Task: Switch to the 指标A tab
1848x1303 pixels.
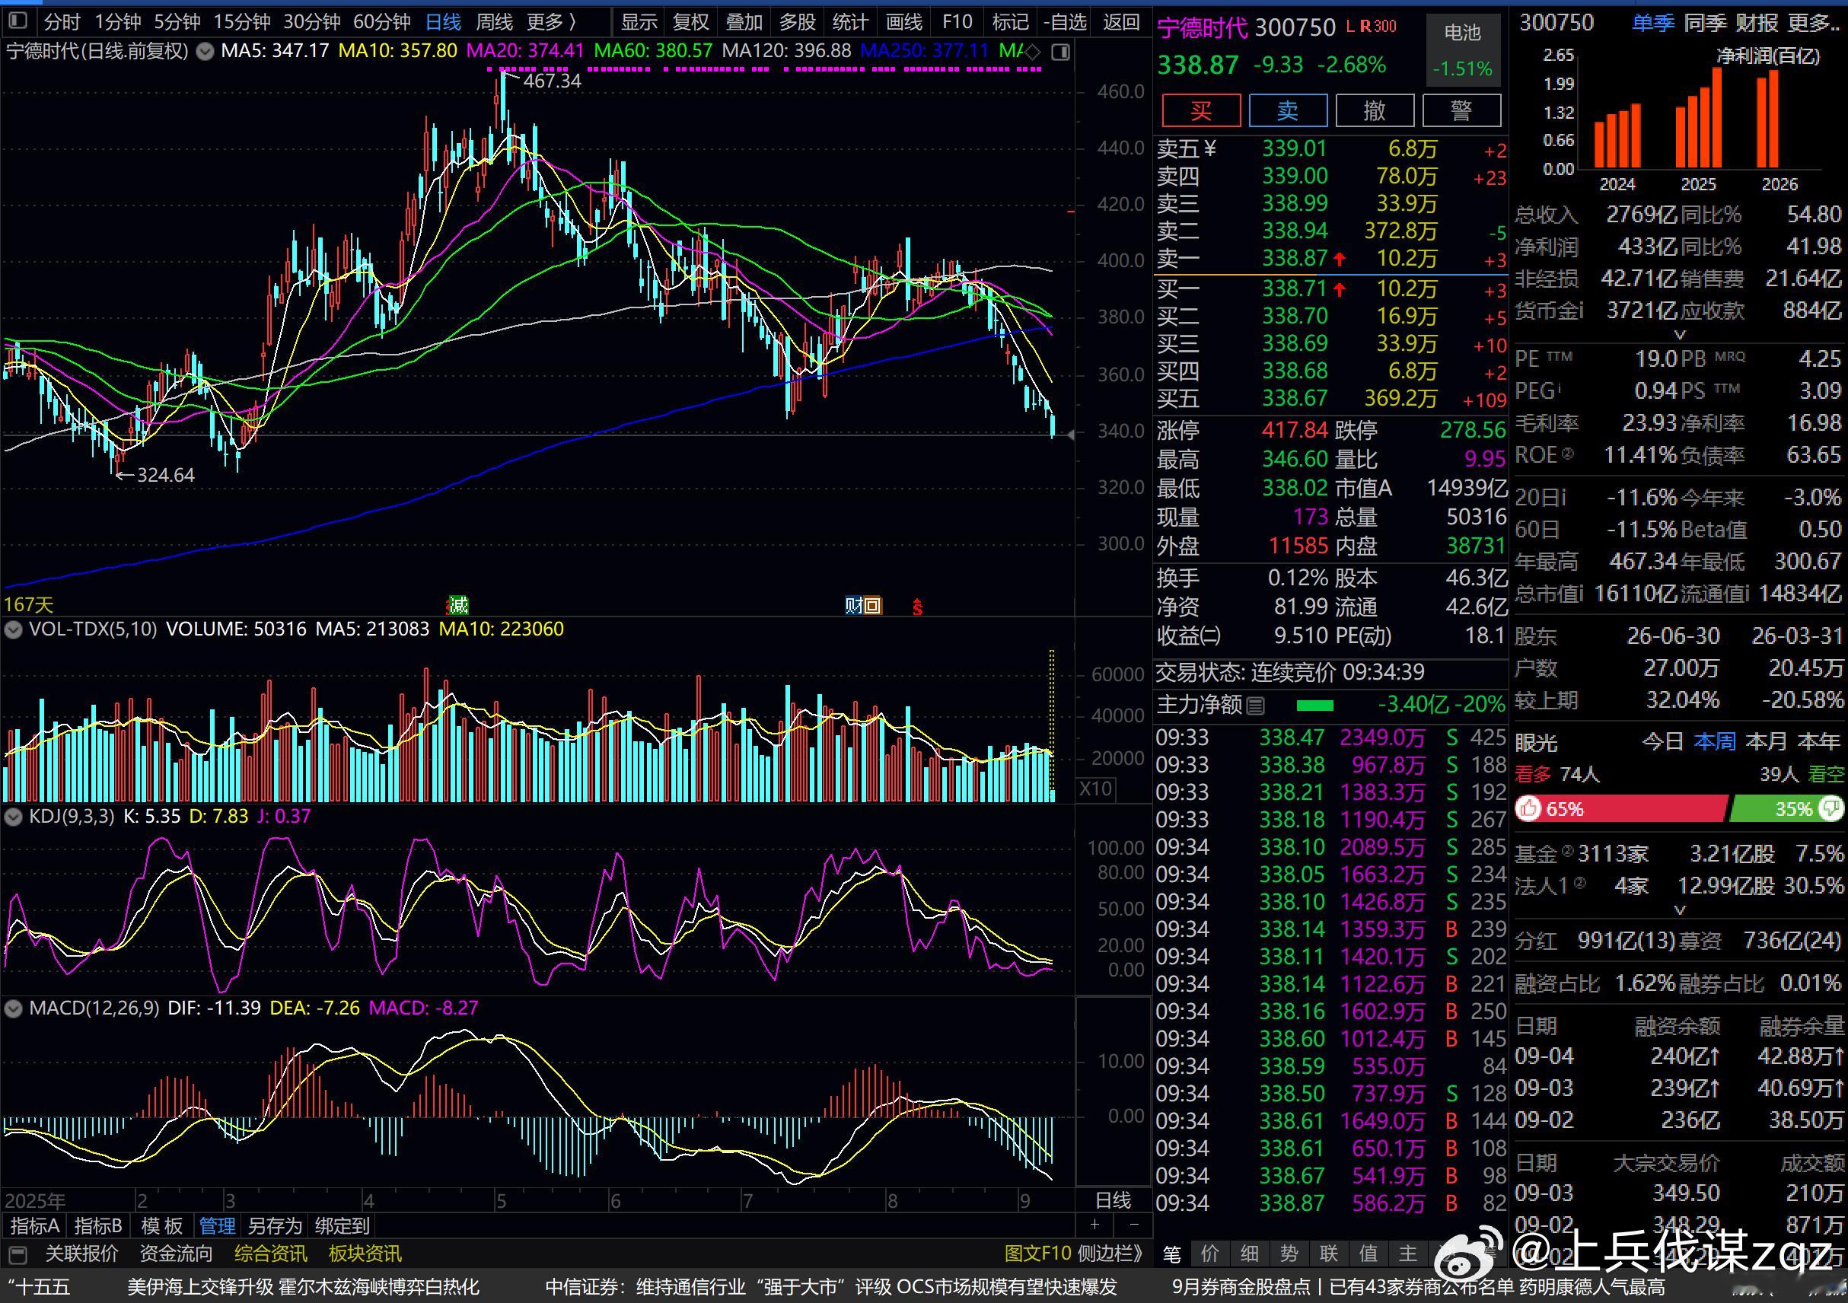Action: 34,1225
